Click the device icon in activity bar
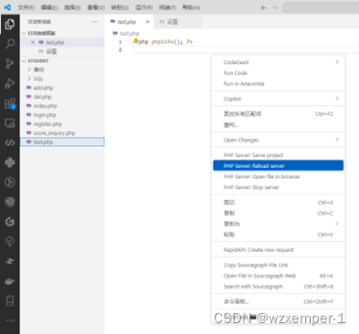359x334 pixels. click(x=10, y=300)
